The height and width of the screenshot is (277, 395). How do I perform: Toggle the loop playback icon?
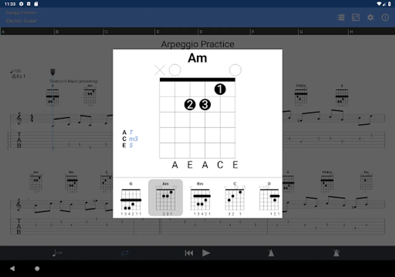pyautogui.click(x=125, y=253)
